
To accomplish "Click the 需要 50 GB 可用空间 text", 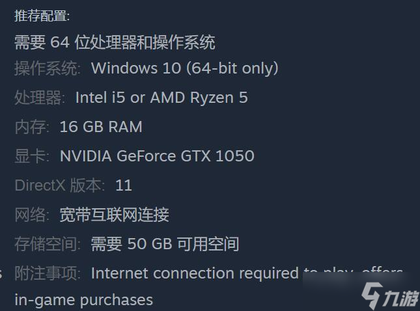I will coord(165,244).
